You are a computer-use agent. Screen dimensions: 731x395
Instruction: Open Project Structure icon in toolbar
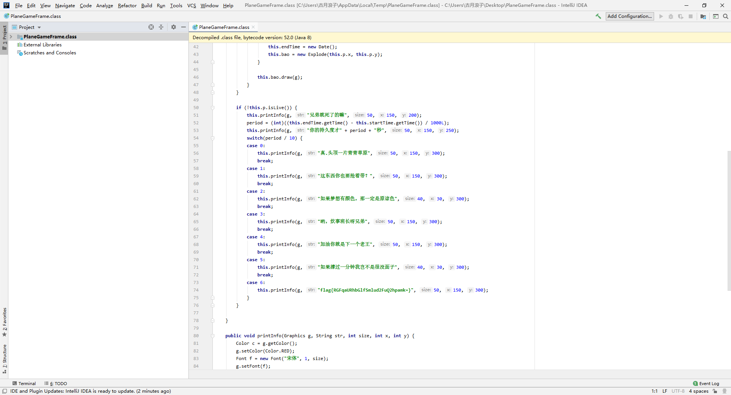[703, 16]
